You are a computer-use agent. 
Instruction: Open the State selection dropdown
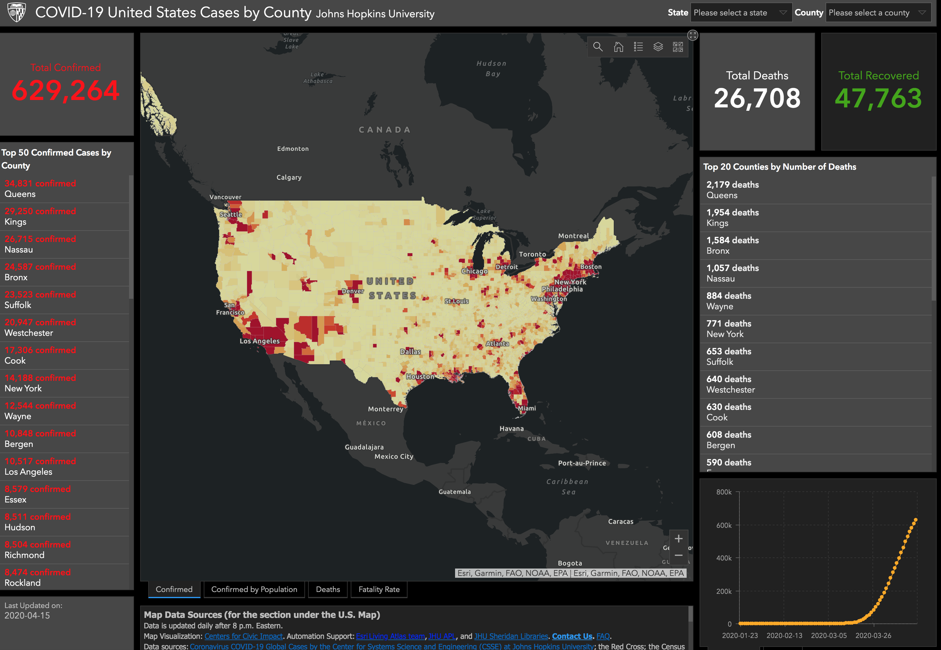pyautogui.click(x=740, y=13)
